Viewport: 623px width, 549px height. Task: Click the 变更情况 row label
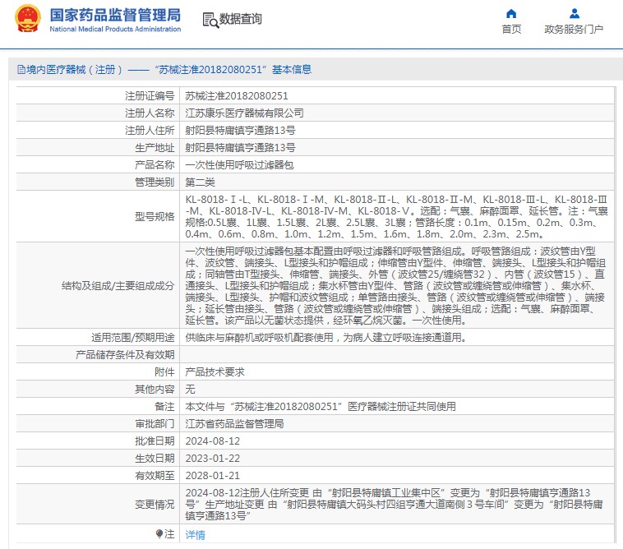point(155,505)
